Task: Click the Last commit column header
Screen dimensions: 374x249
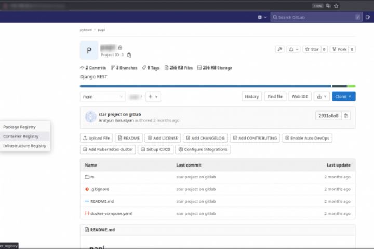Action: click(189, 165)
